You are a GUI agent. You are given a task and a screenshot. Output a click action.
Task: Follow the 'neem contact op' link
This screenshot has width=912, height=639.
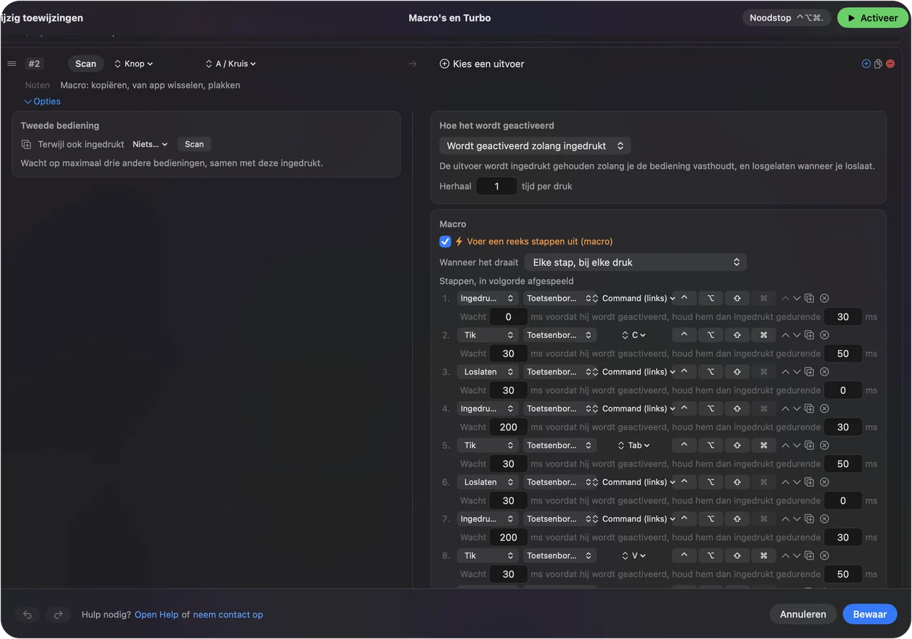click(228, 615)
